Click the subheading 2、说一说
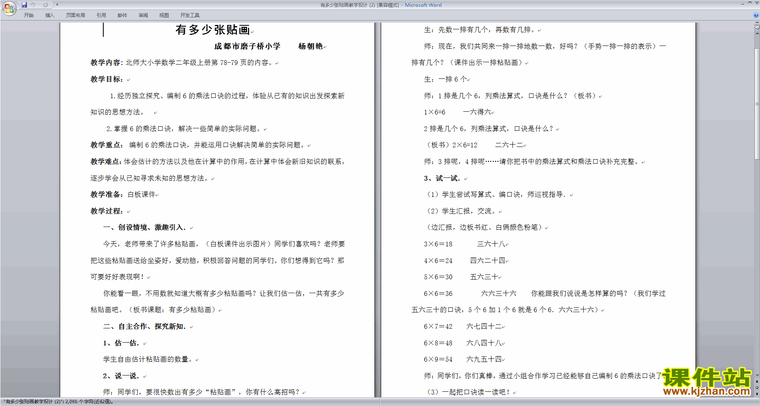The width and height of the screenshot is (760, 406). click(121, 376)
